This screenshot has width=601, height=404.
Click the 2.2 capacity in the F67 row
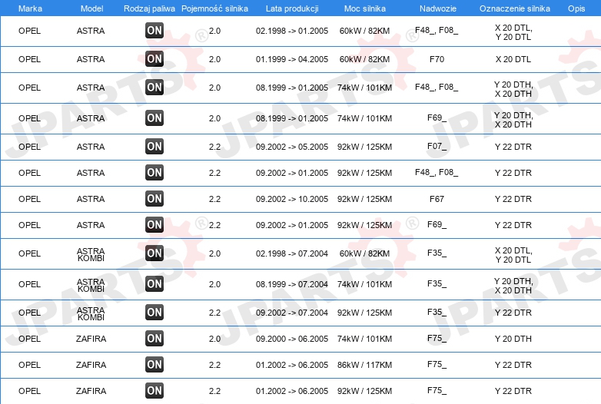click(x=214, y=199)
